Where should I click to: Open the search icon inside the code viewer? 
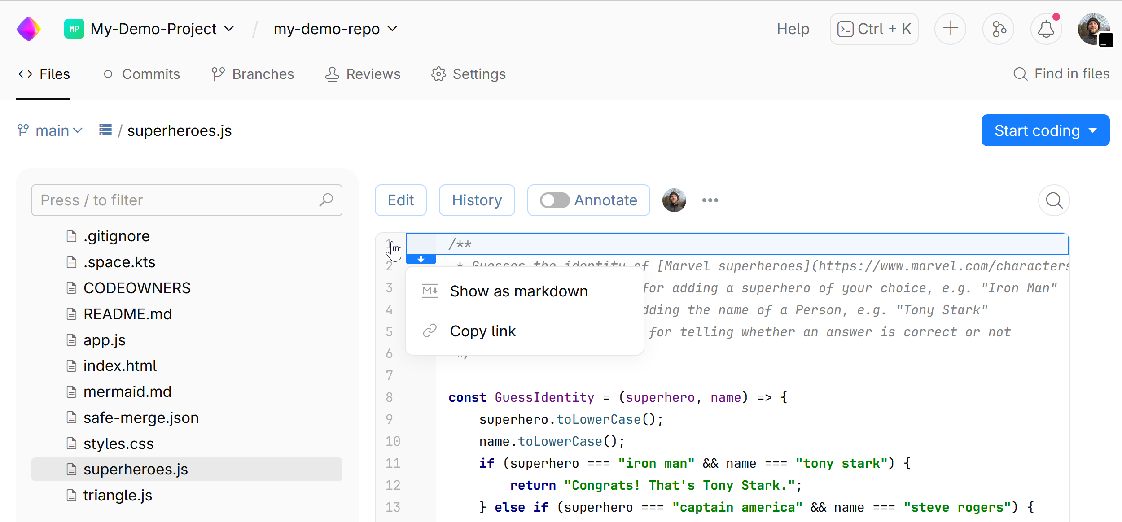click(1054, 200)
